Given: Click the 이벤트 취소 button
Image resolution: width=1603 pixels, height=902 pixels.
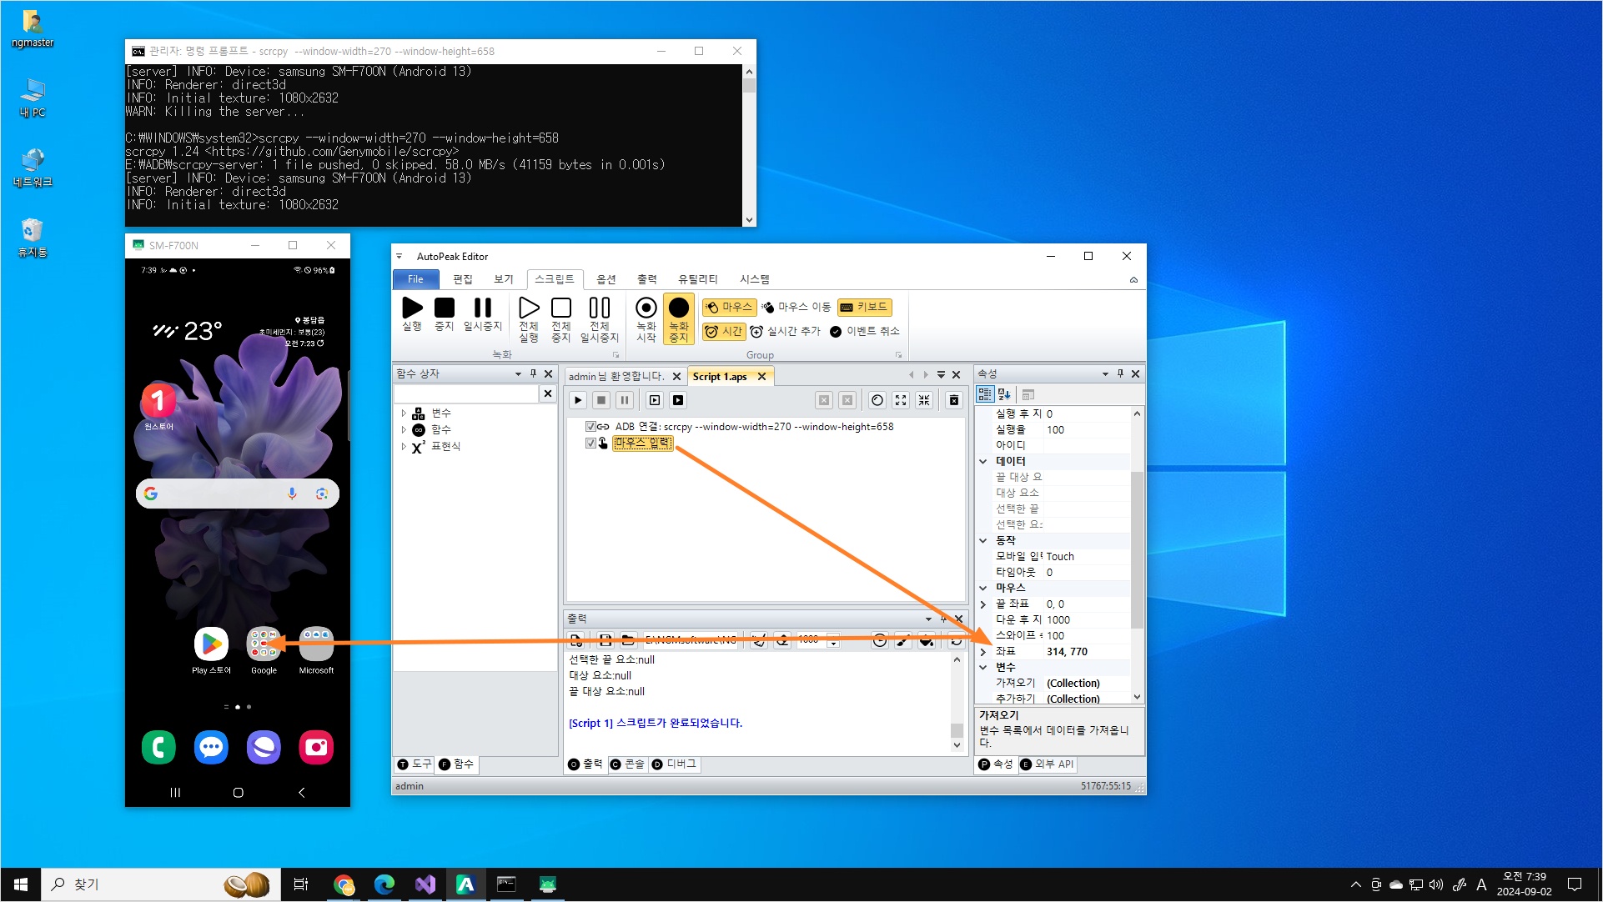Looking at the screenshot, I should (864, 332).
